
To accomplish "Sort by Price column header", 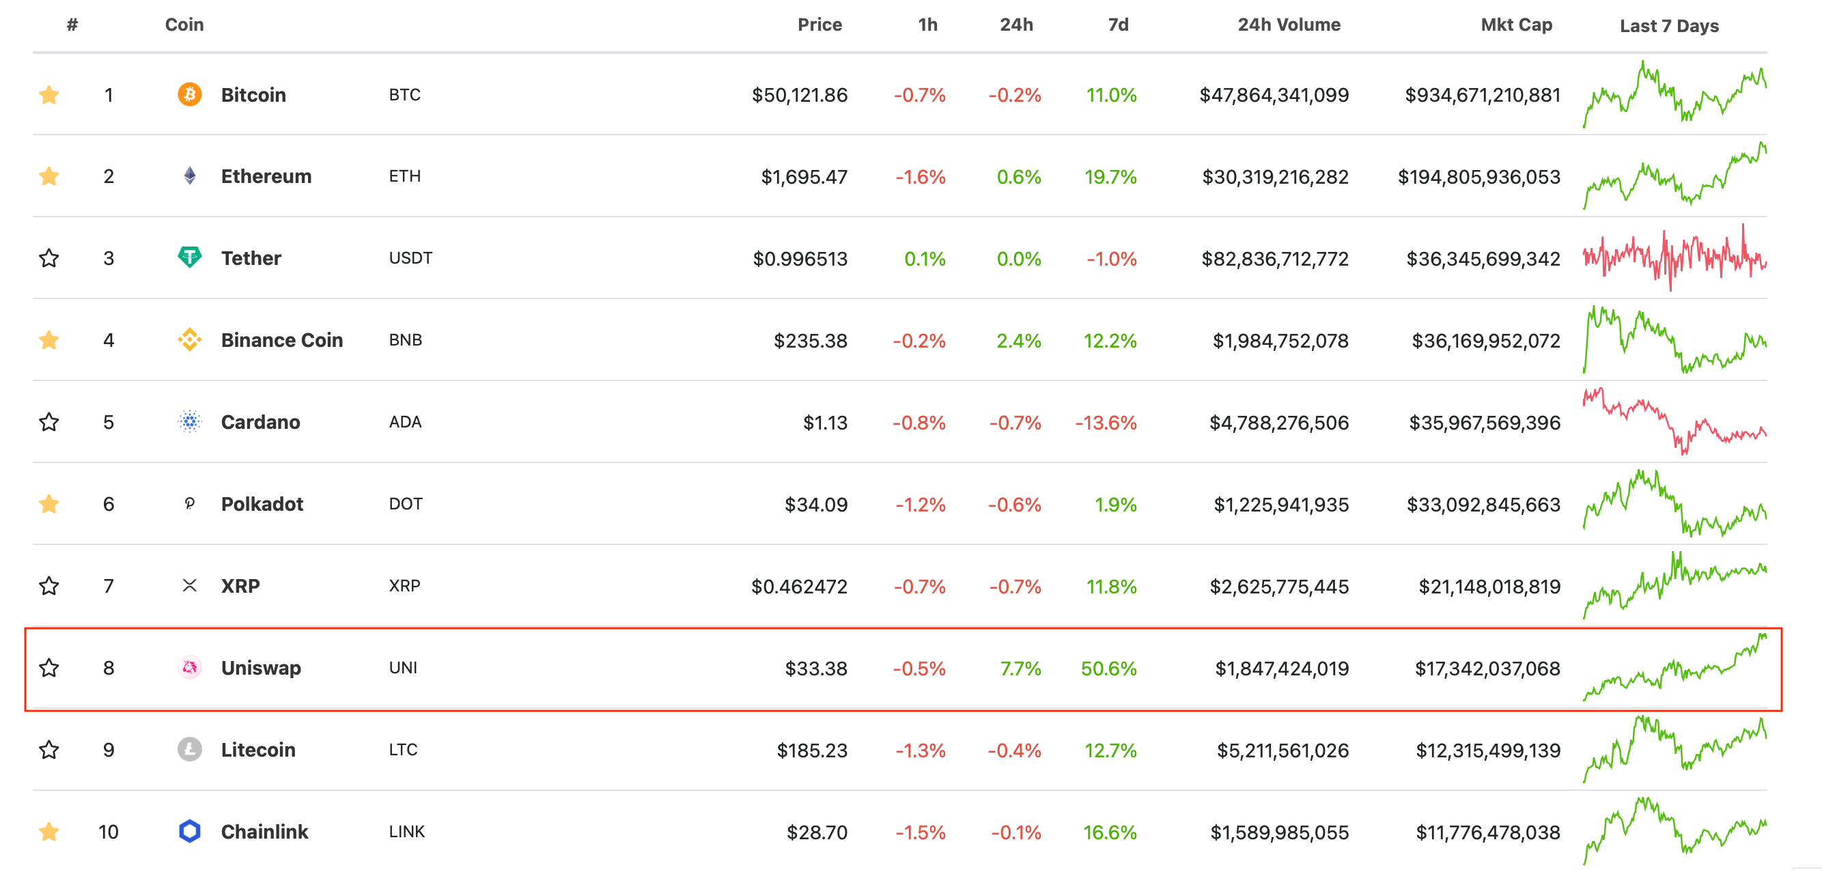I will tap(819, 25).
